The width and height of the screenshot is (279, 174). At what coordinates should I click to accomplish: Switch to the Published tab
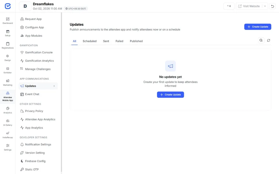[x=136, y=41]
